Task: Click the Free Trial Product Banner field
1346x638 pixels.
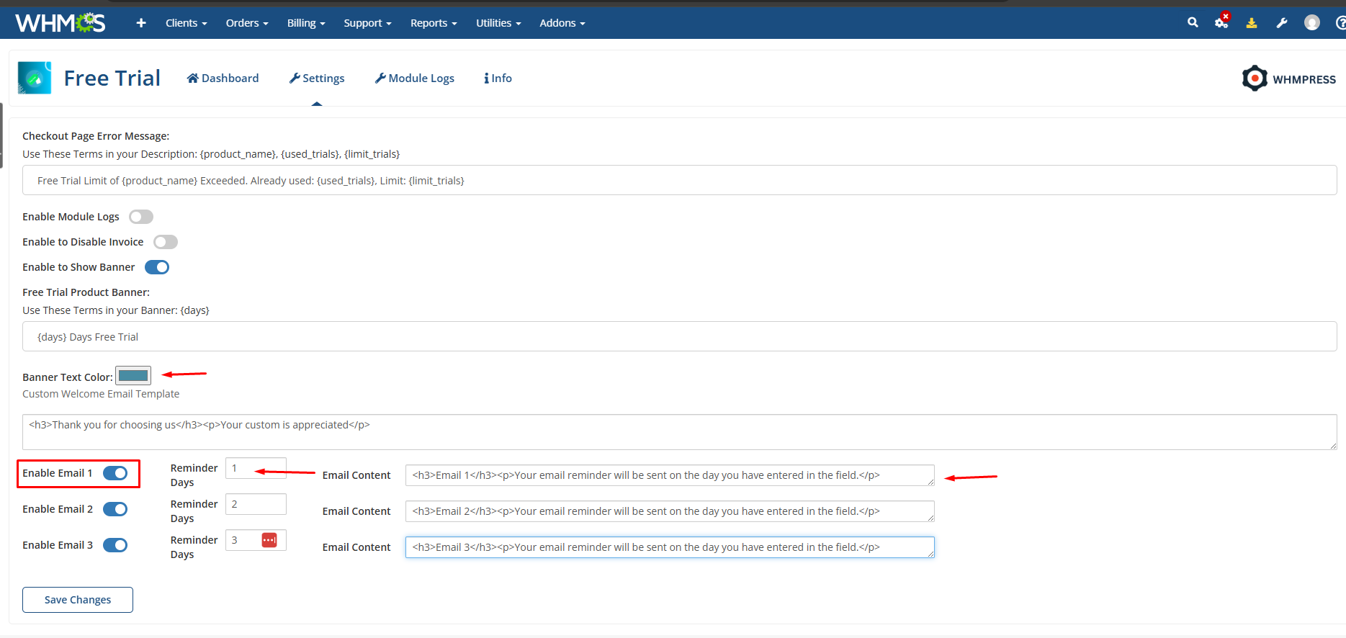Action: click(x=679, y=337)
